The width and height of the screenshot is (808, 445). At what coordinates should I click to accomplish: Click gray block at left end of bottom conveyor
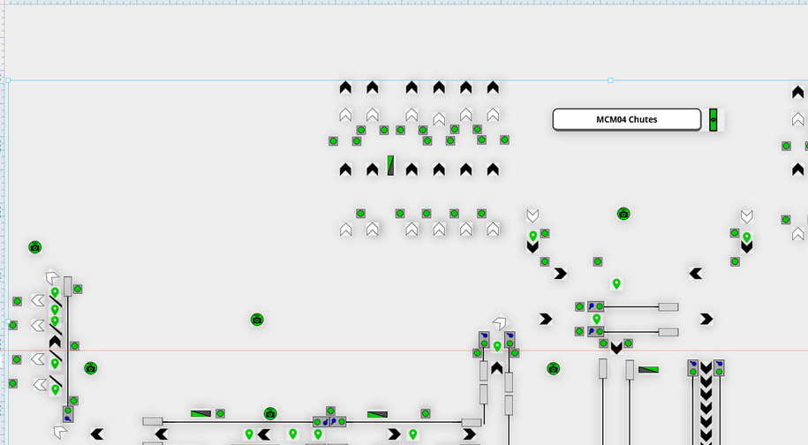click(153, 422)
